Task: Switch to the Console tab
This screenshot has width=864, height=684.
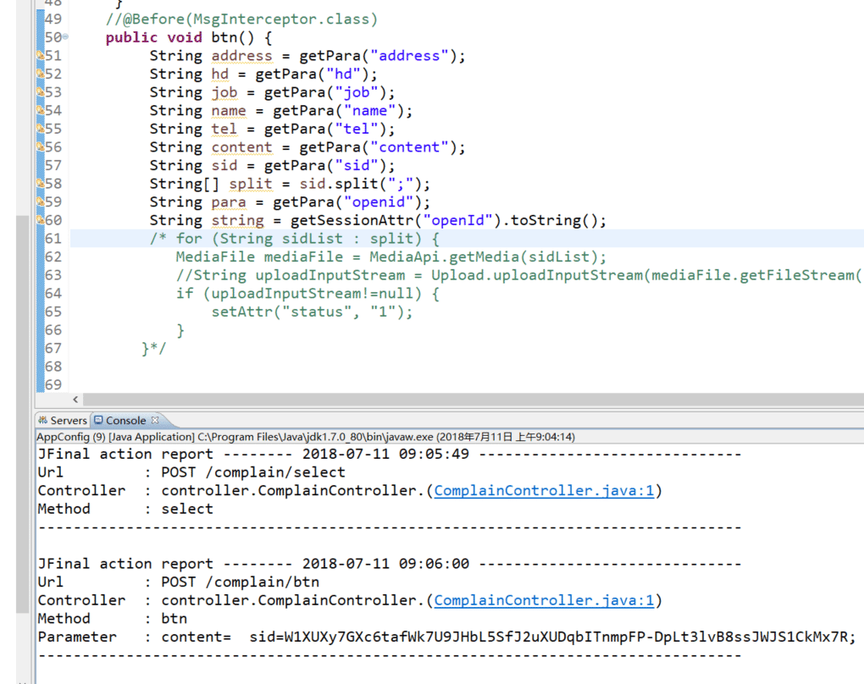Action: pyautogui.click(x=125, y=420)
